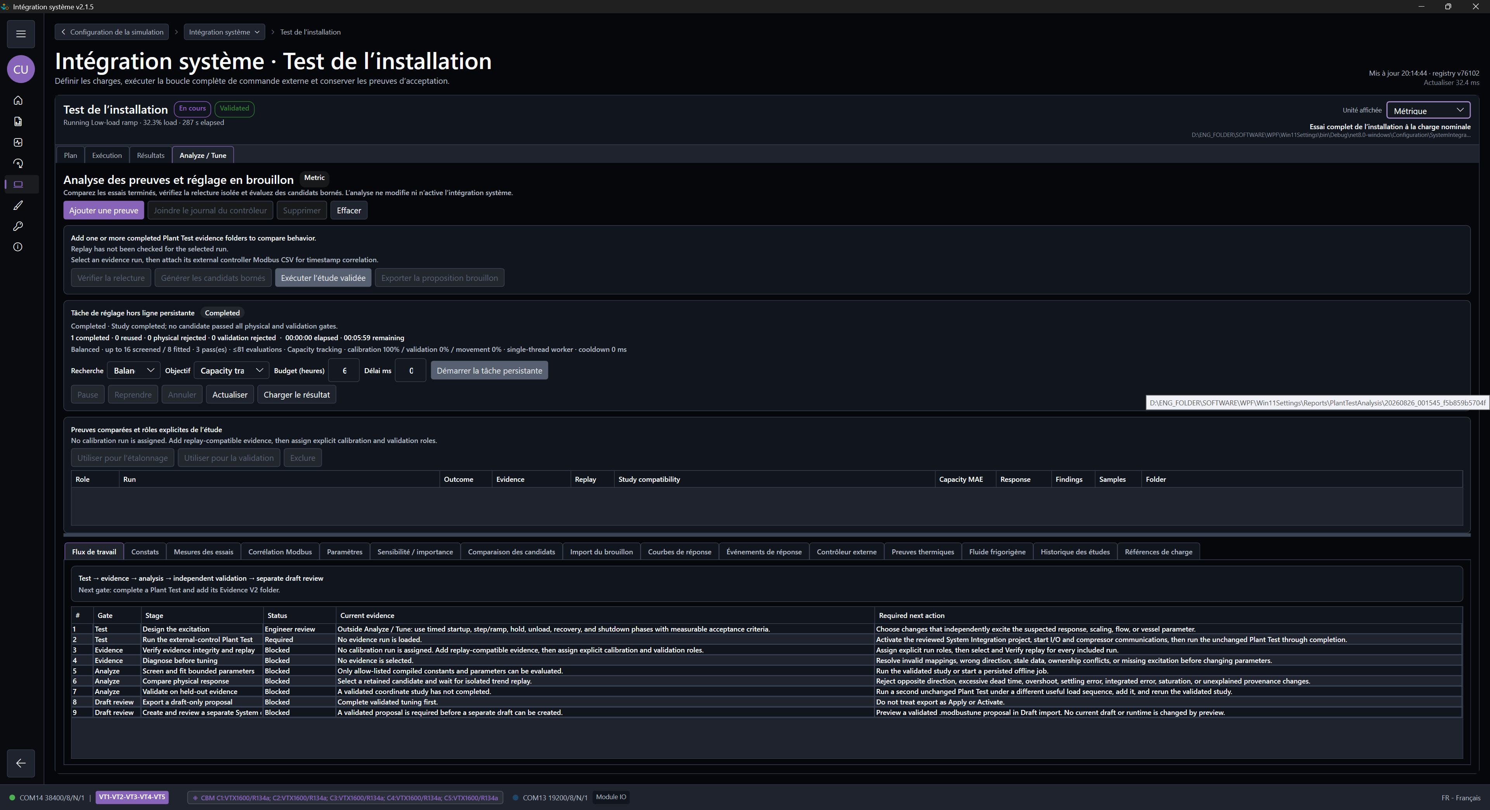Click the green COM14 status indicator
Image resolution: width=1490 pixels, height=810 pixels.
tap(12, 798)
